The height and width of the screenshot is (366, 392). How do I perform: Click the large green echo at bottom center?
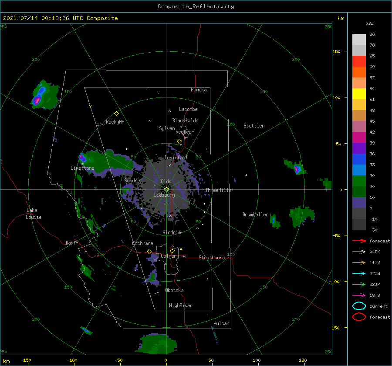(x=157, y=344)
